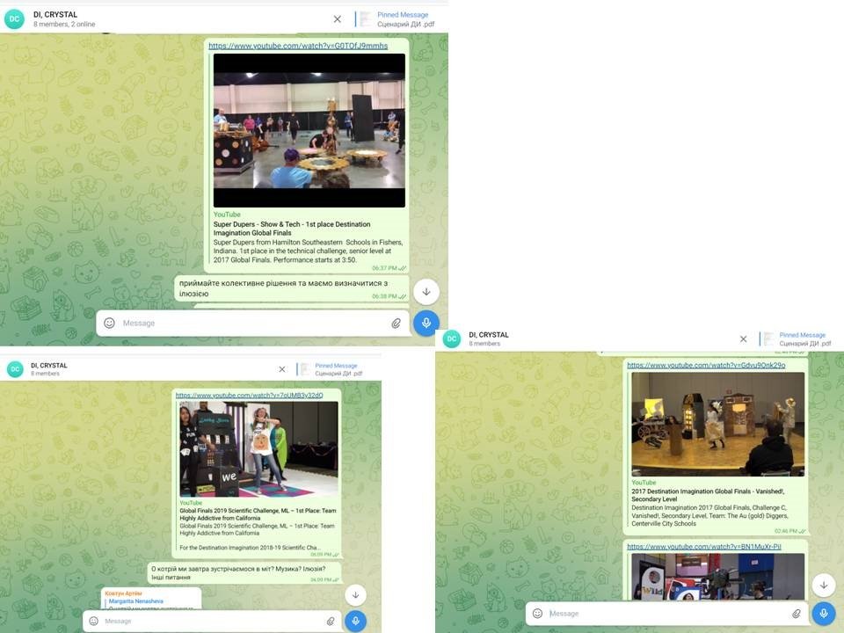Open the "DI, CRYSTAL" group info showing 2 online
Viewport: 844px width, 633px height.
[x=63, y=19]
